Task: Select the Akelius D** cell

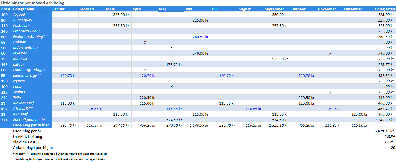Action: tap(32, 109)
